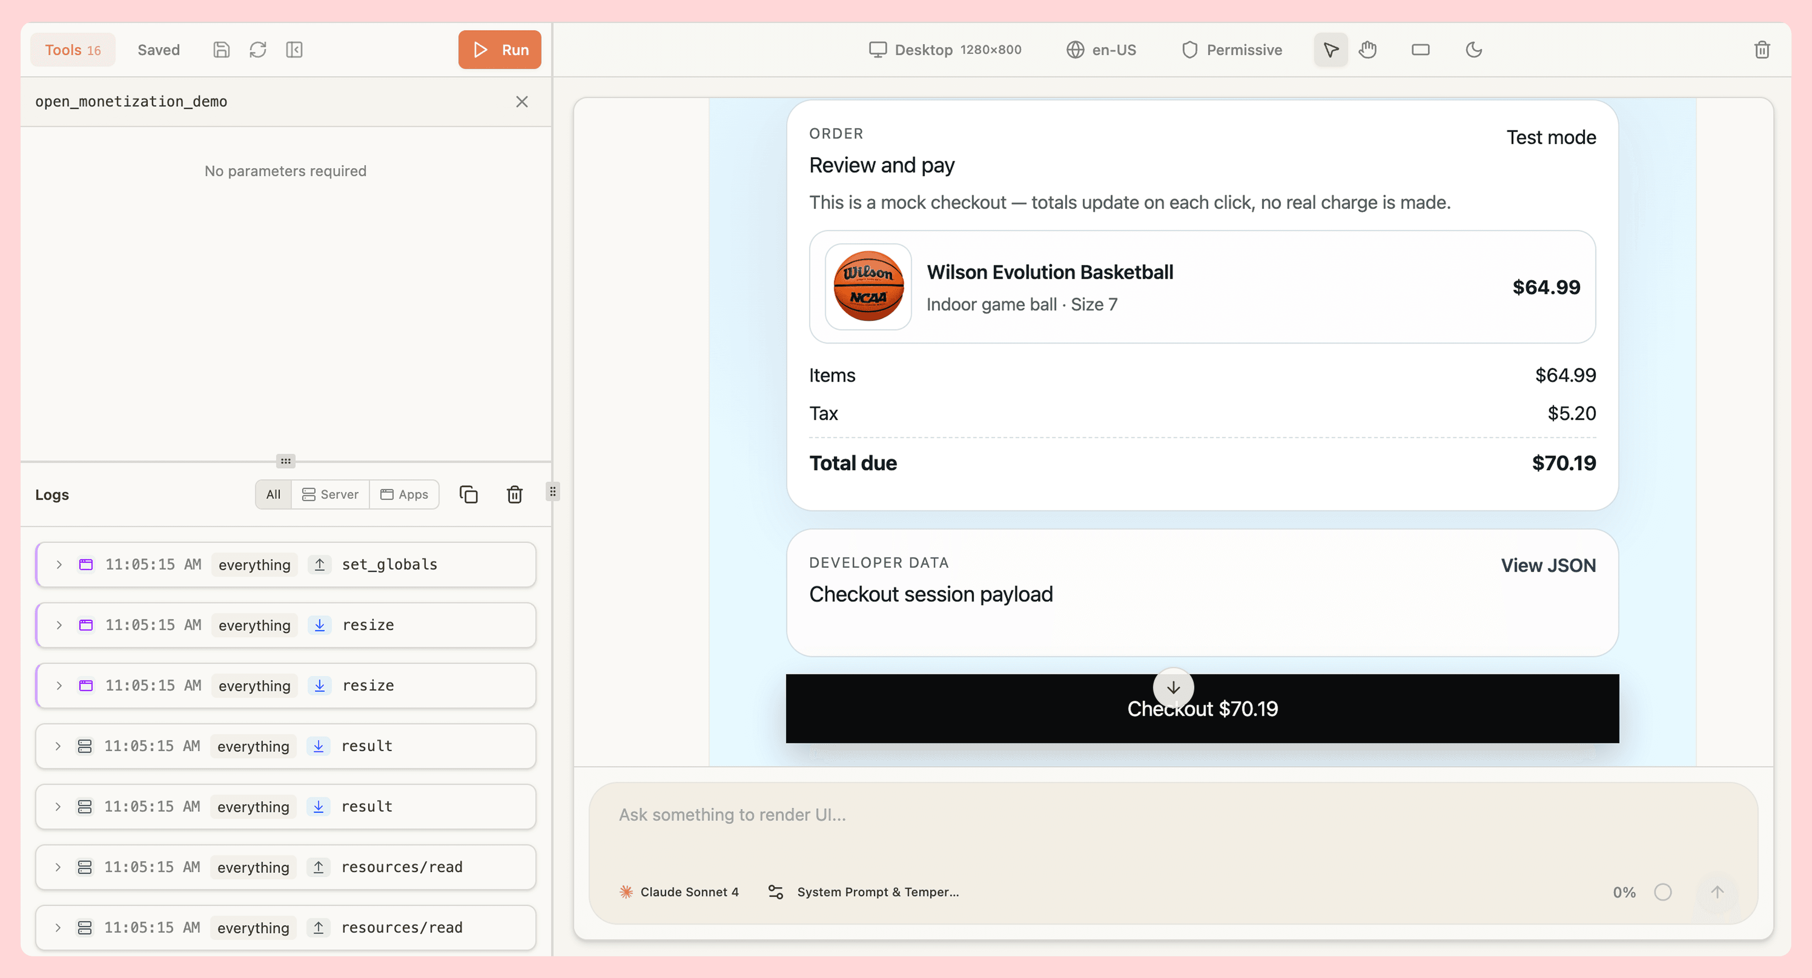Switch logs filter to Server
The image size is (1812, 978).
(330, 494)
